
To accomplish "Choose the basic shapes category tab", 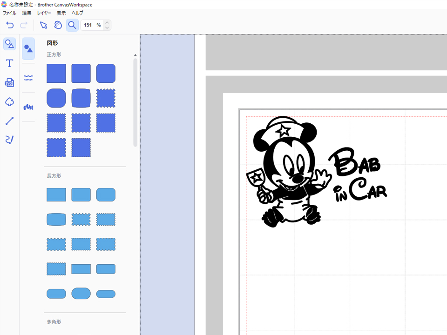I will 28,48.
